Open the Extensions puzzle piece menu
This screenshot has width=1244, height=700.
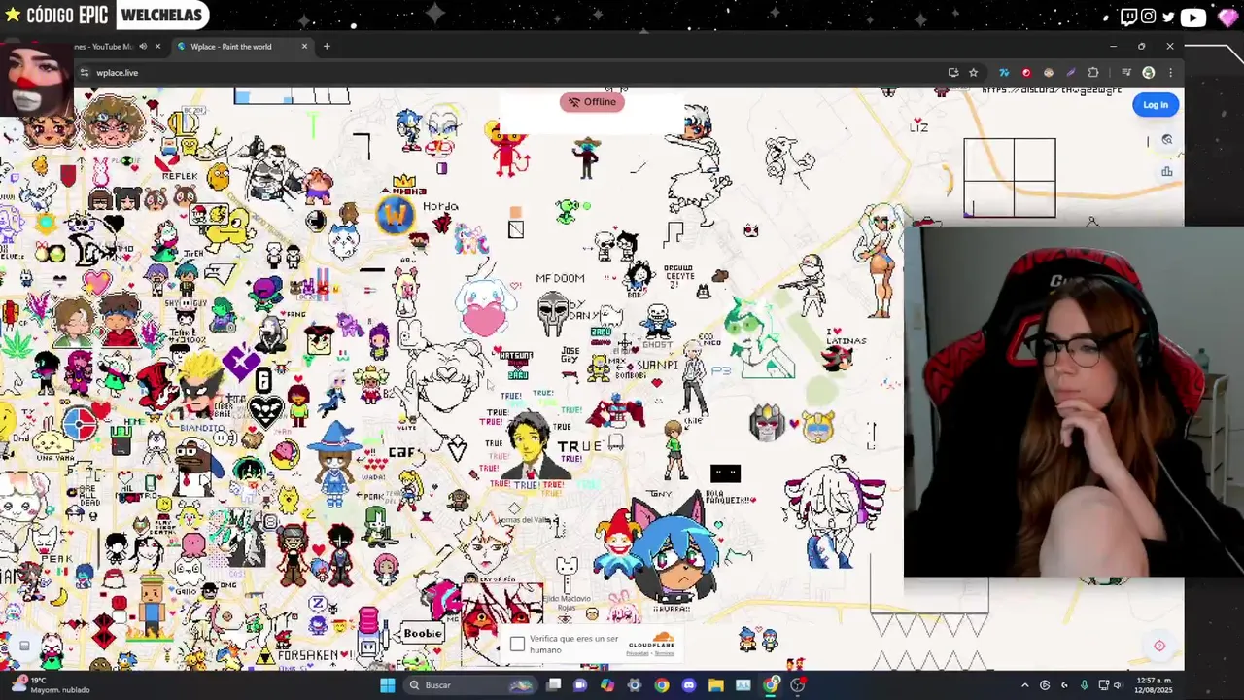click(x=1093, y=73)
